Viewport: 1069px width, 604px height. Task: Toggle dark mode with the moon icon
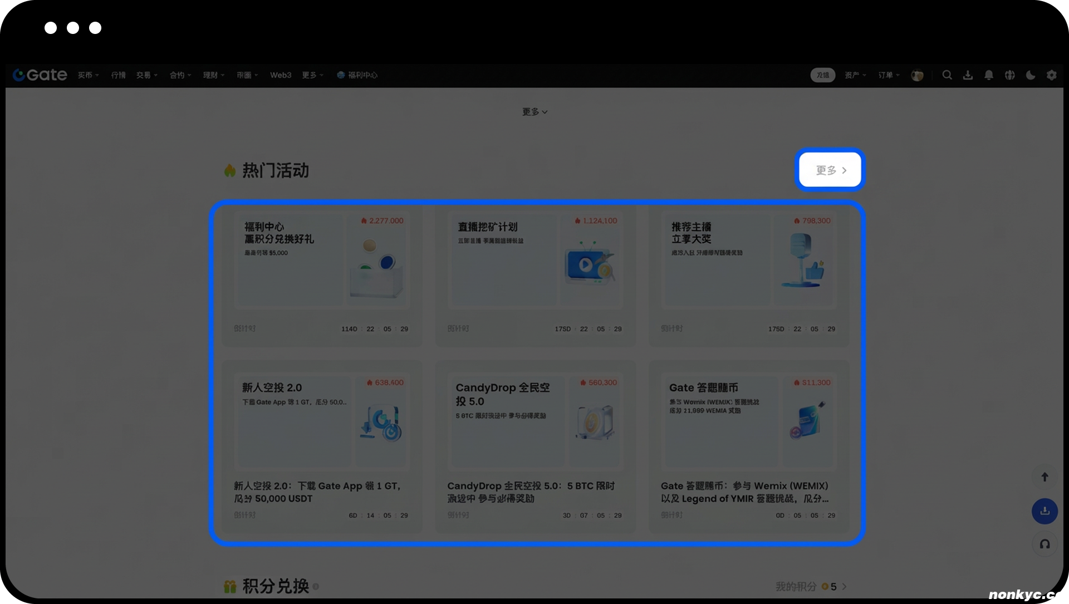point(1031,75)
